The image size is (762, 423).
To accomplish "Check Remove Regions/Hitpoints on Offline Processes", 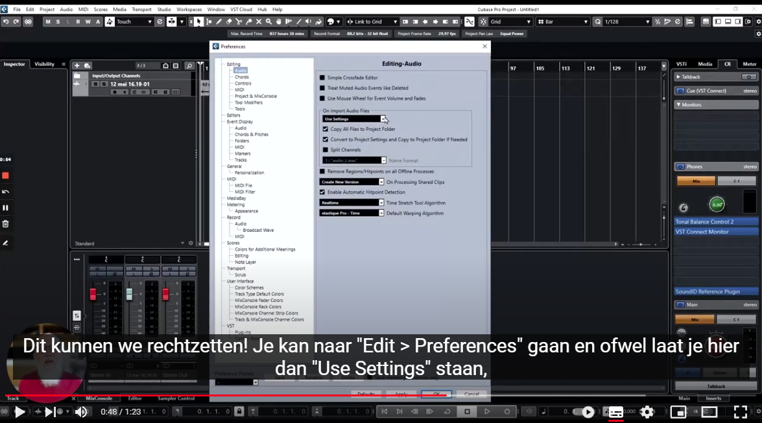I will click(322, 172).
